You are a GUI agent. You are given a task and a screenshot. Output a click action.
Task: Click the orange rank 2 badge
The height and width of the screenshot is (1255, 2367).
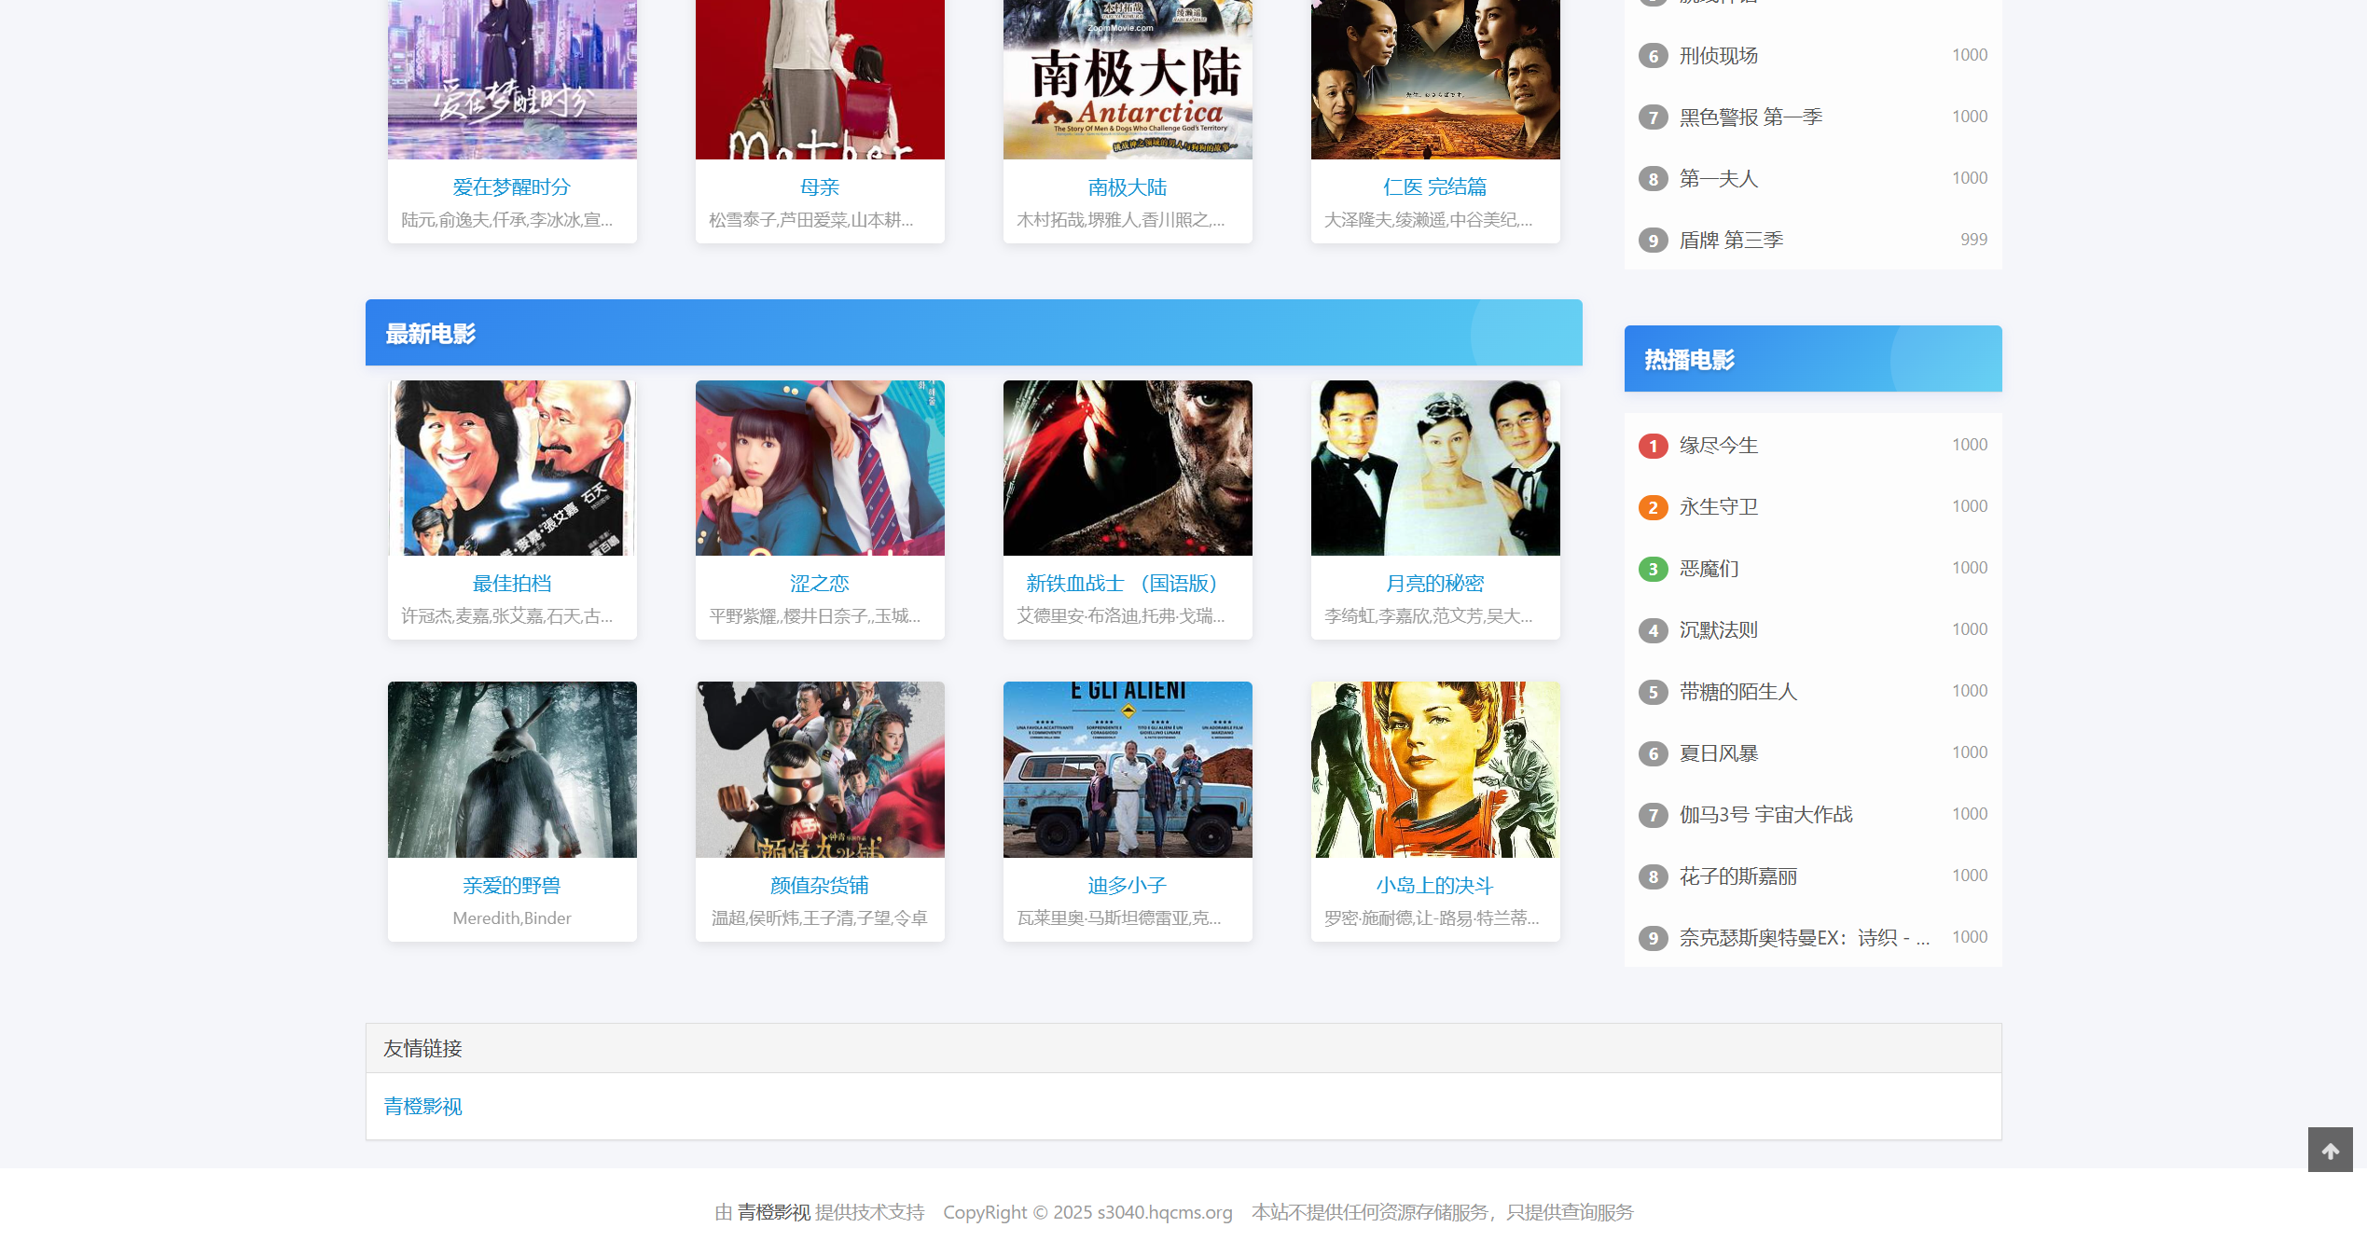[x=1653, y=507]
